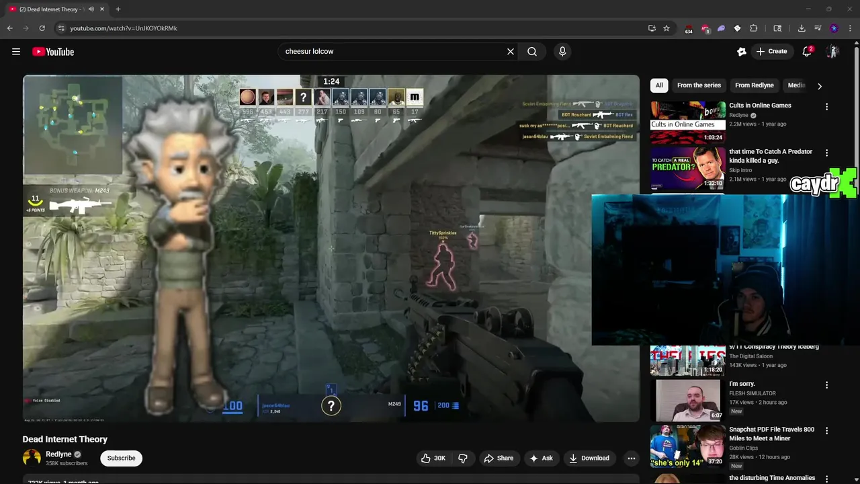Mute the tab using speaker icon
Viewport: 860px width, 484px height.
91,9
